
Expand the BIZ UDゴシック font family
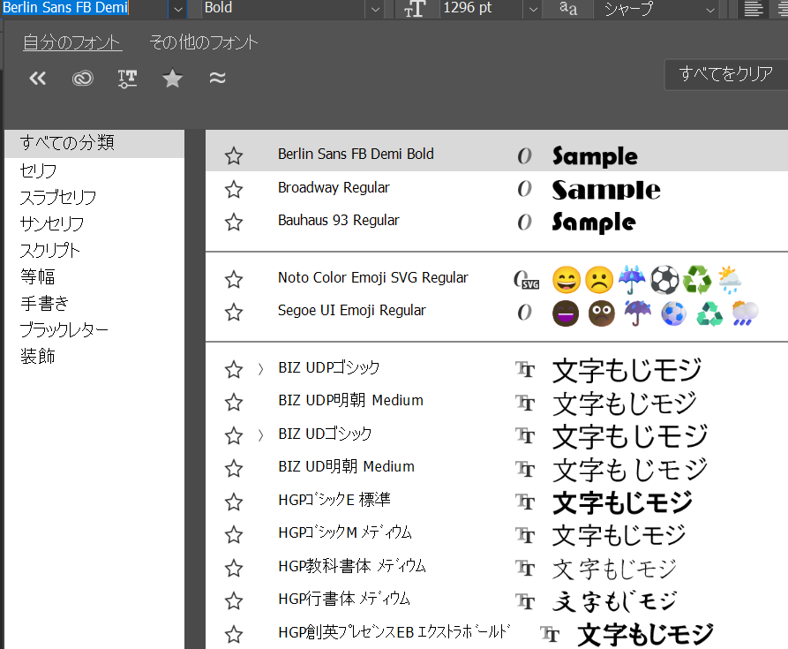[260, 435]
